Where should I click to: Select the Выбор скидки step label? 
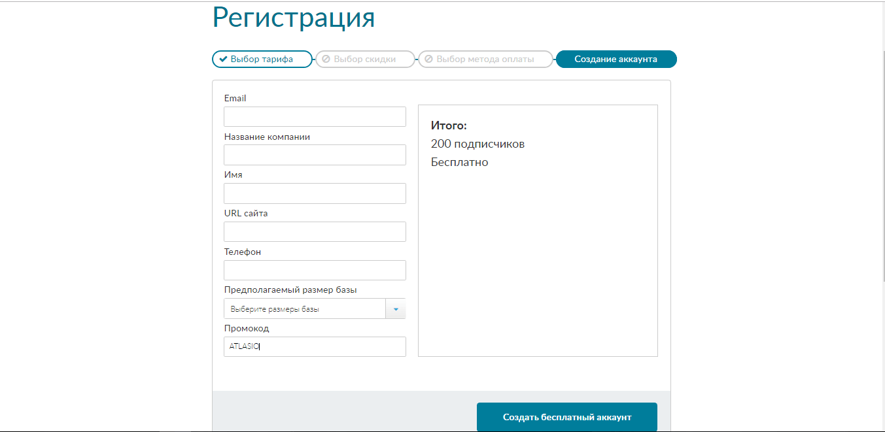point(364,59)
